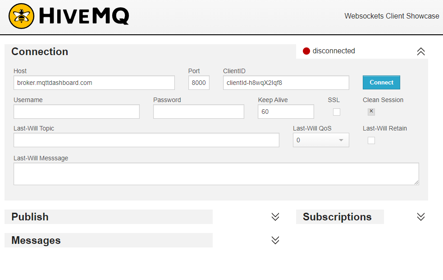
Task: Enable the SSL checkbox
Action: click(337, 112)
